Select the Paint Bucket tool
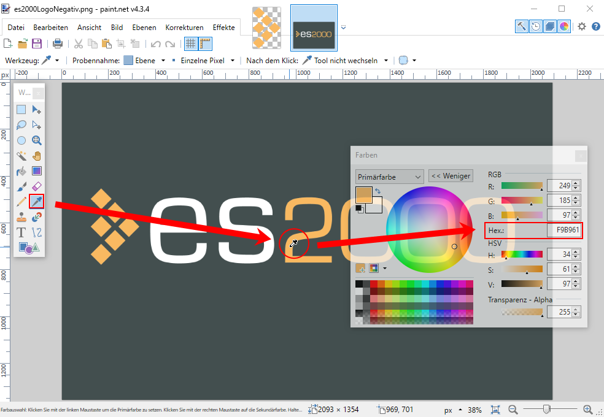The height and width of the screenshot is (417, 604). 21,171
